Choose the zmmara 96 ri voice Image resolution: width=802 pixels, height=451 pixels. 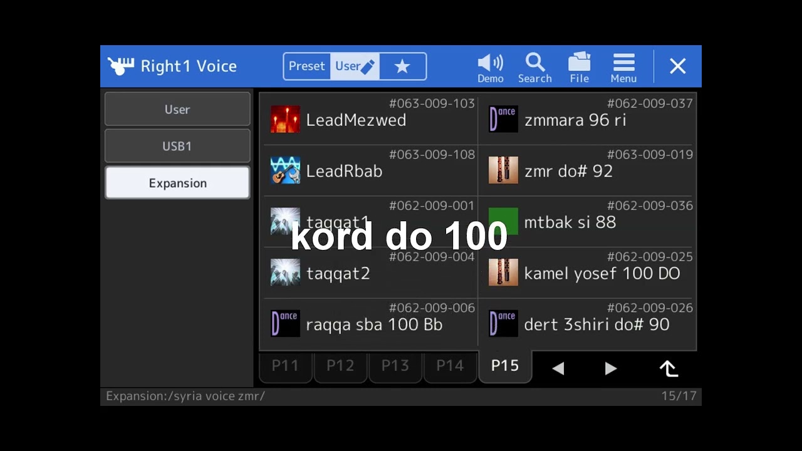[x=575, y=120]
